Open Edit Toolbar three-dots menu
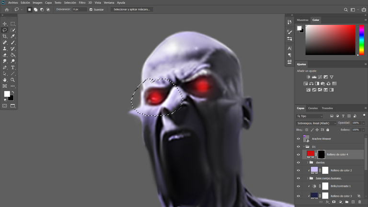Image resolution: width=368 pixels, height=207 pixels. (x=12, y=86)
